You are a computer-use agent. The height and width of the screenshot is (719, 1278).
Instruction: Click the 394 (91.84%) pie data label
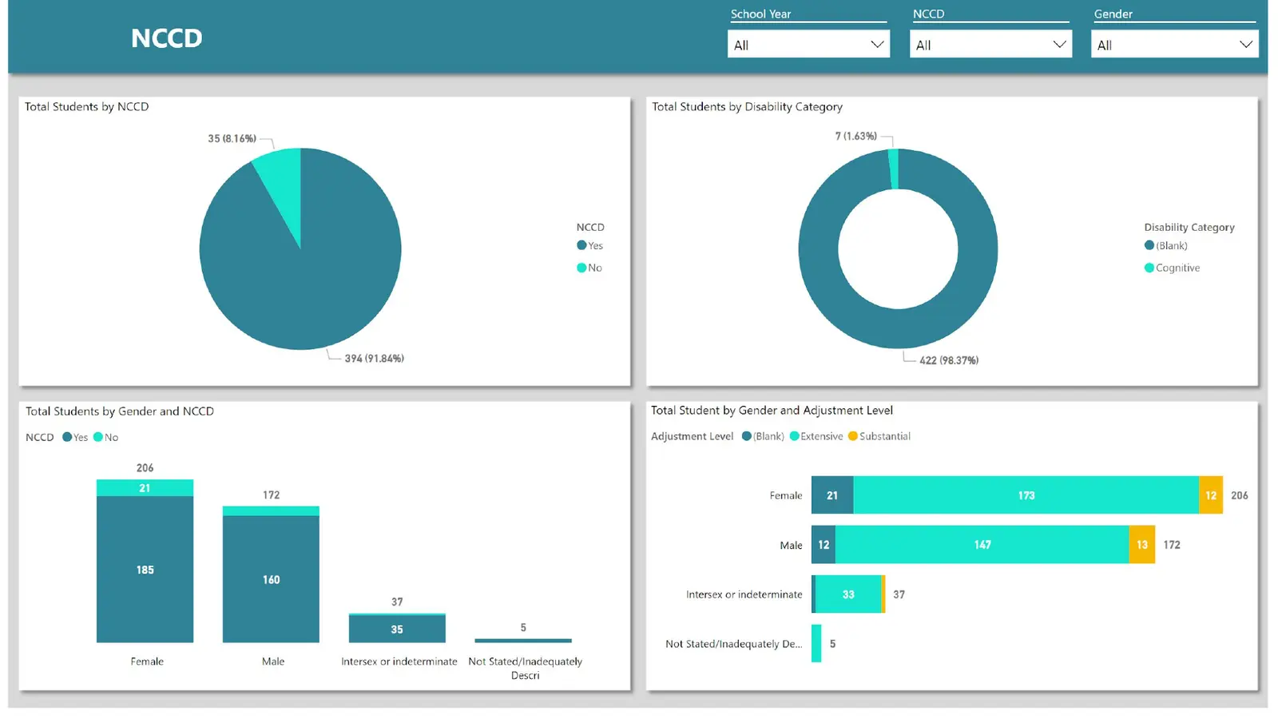pos(374,358)
